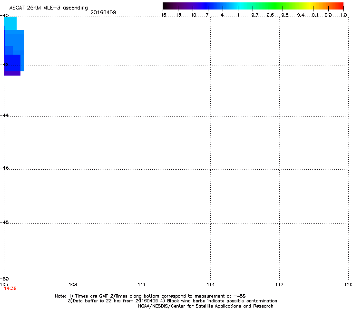Click the colorbar tick label -0.5
Image resolution: width=352 pixels, height=309 pixels.
click(284, 15)
